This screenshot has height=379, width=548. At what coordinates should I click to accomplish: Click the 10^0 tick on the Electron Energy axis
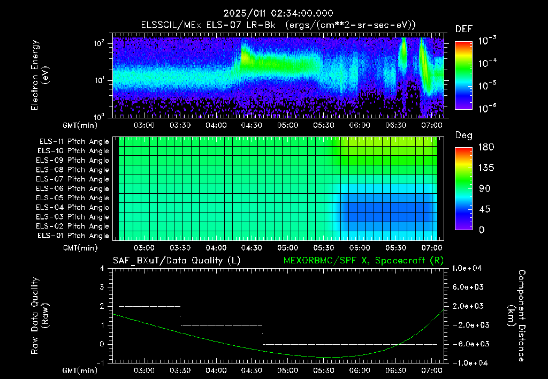point(99,116)
